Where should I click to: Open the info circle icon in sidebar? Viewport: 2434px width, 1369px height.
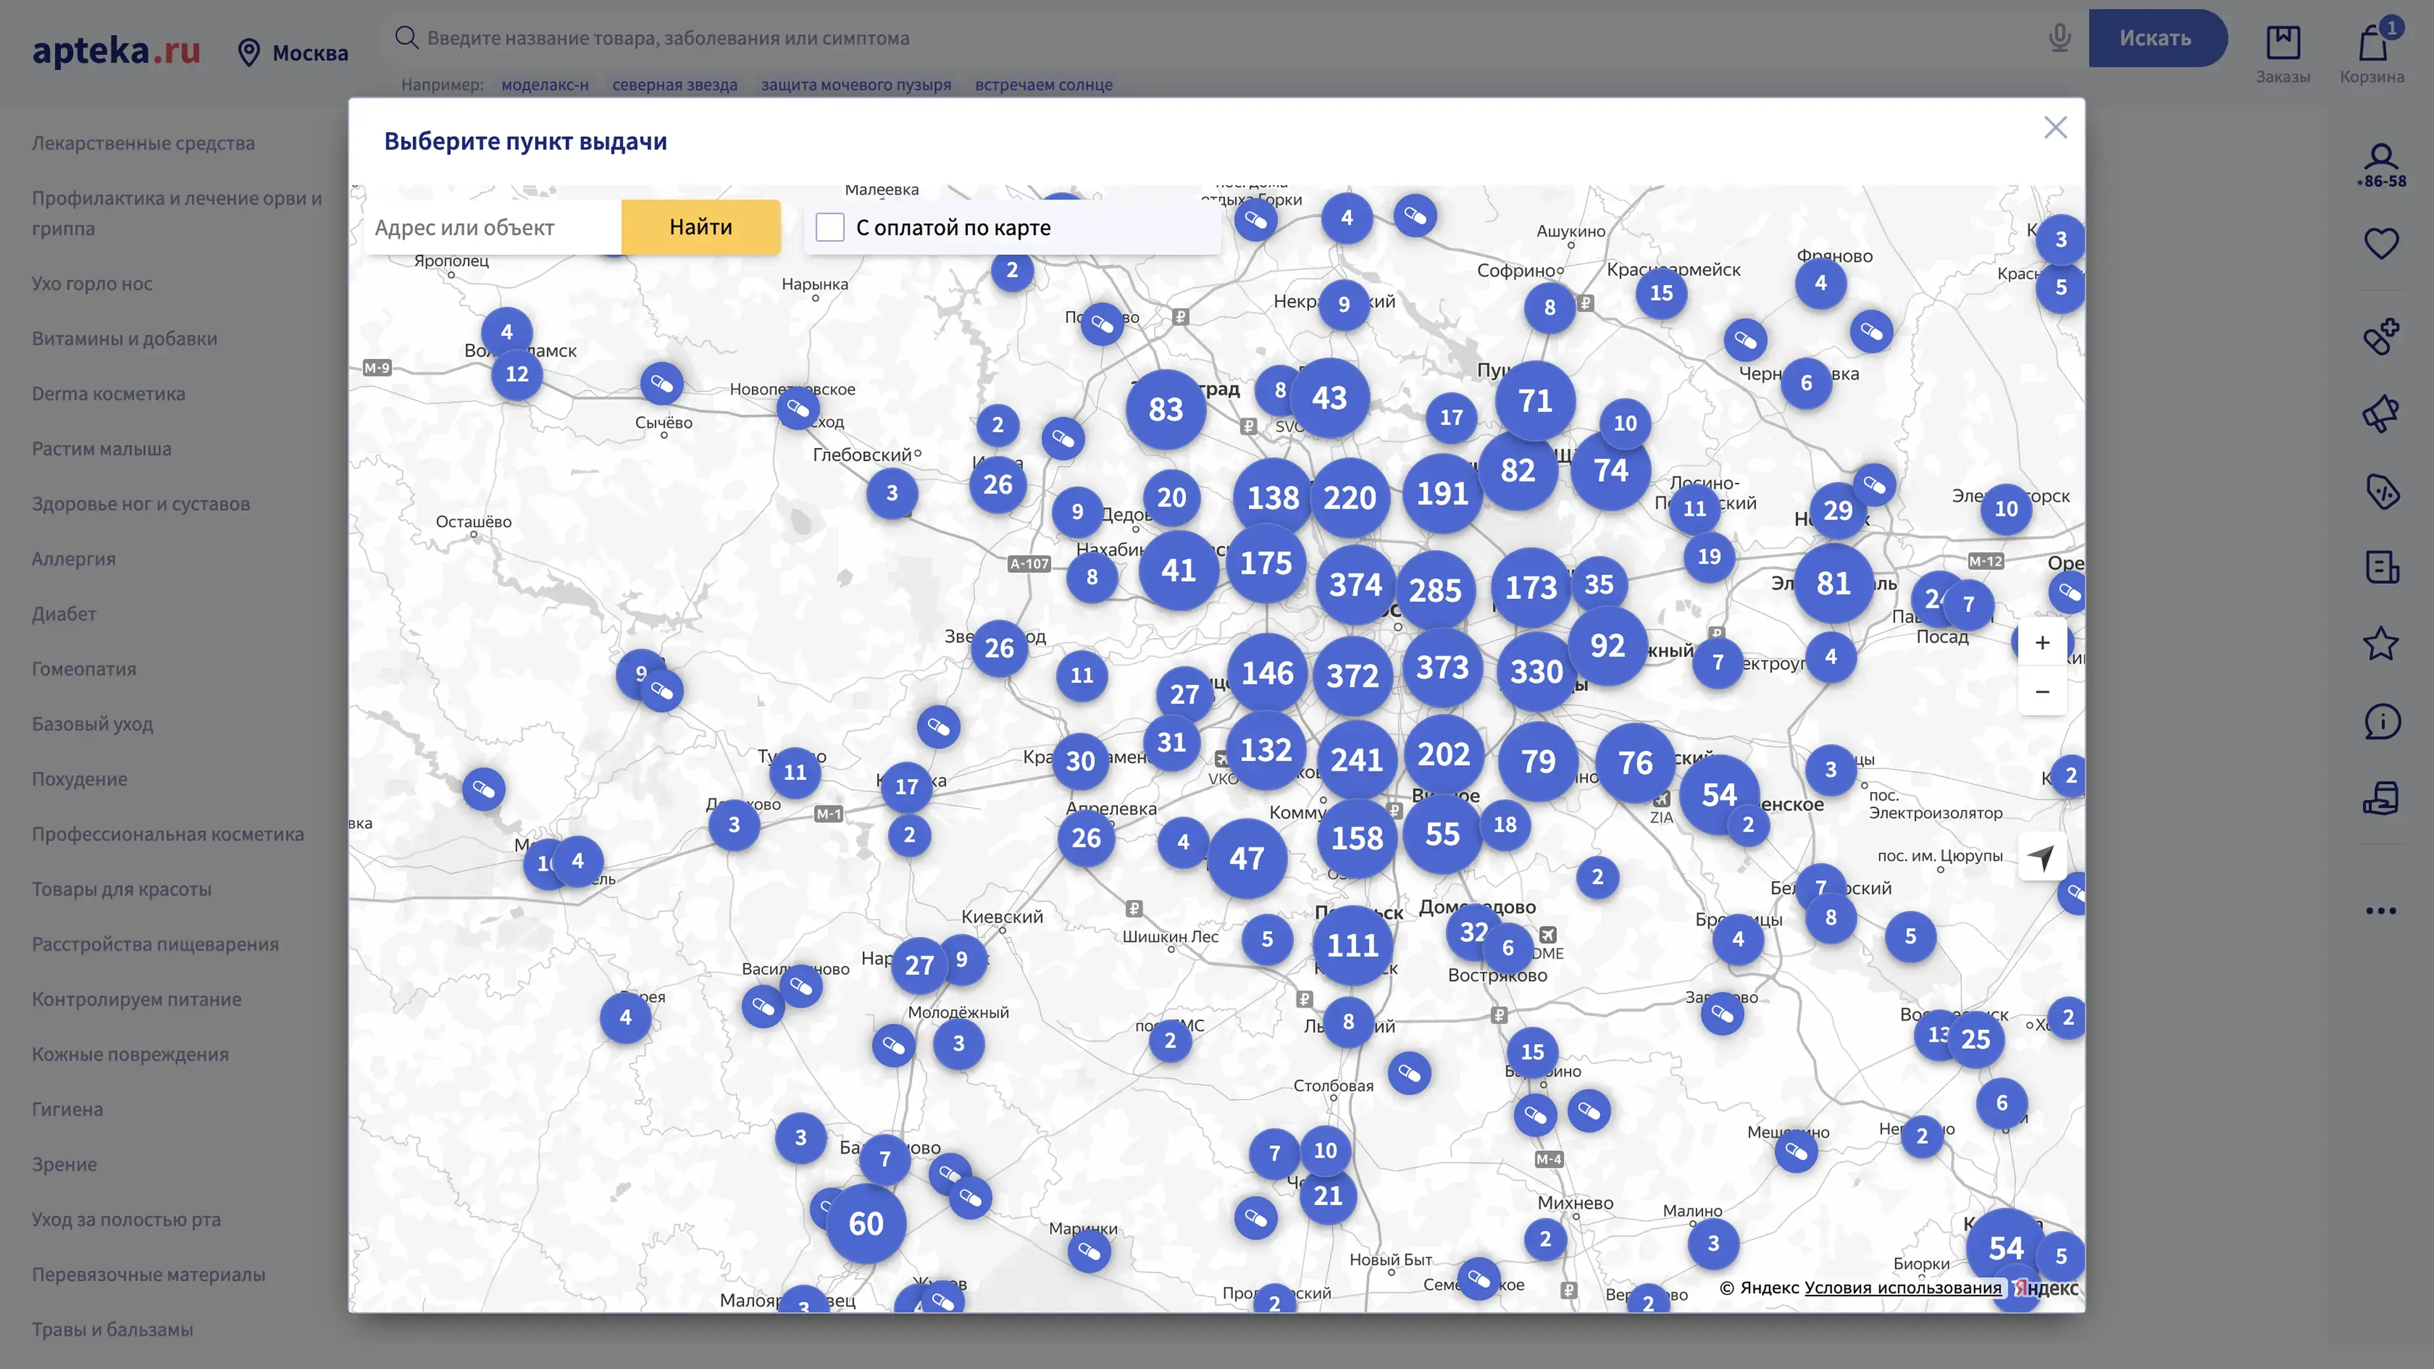tap(2381, 723)
